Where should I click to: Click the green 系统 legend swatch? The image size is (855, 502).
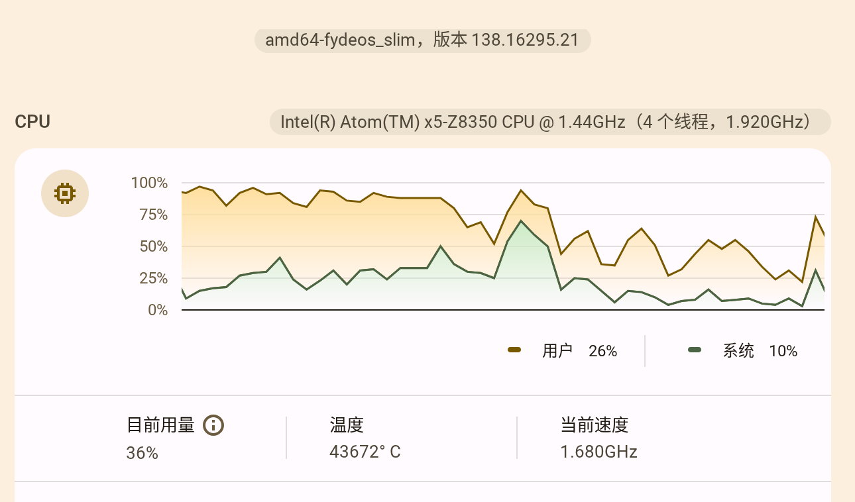click(695, 350)
